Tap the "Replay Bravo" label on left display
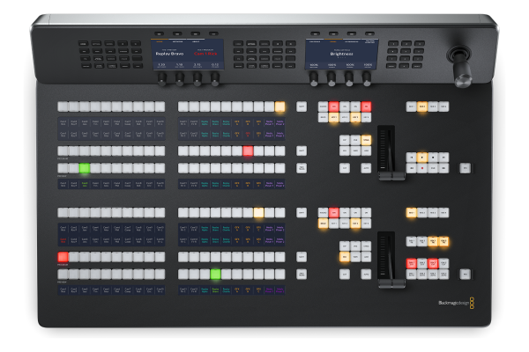 (x=169, y=54)
